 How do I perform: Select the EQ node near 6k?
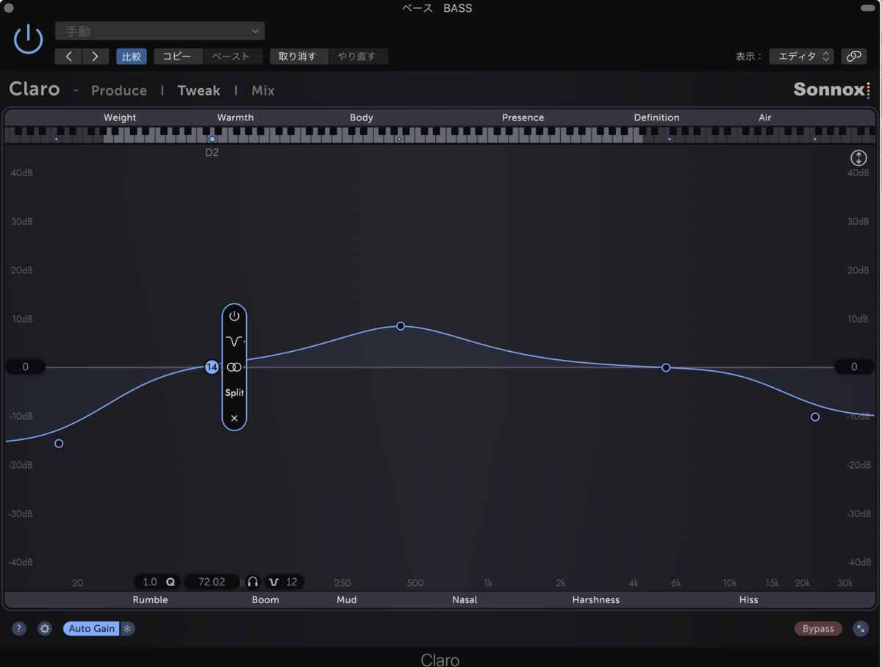(x=666, y=367)
